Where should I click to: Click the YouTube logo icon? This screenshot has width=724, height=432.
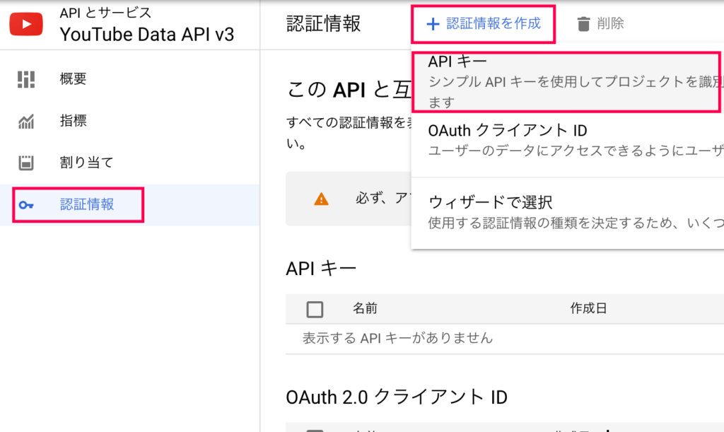[x=26, y=24]
